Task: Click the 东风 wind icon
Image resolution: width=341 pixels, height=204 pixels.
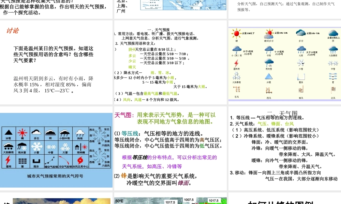Action: pos(237,89)
